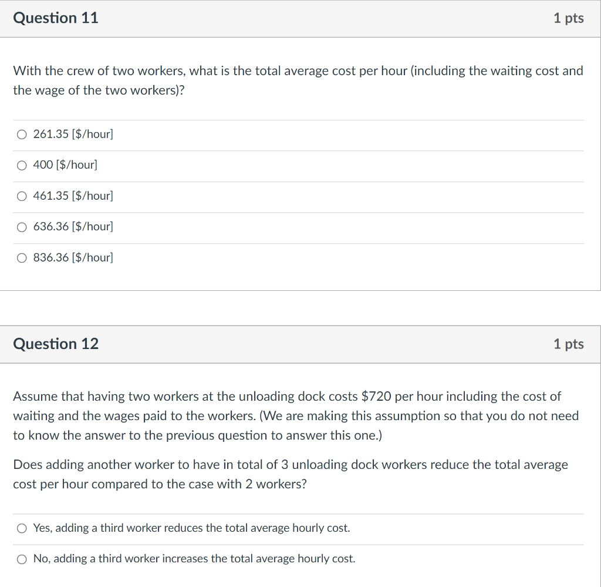
Task: Click the Question 12 header
Action: 56,344
